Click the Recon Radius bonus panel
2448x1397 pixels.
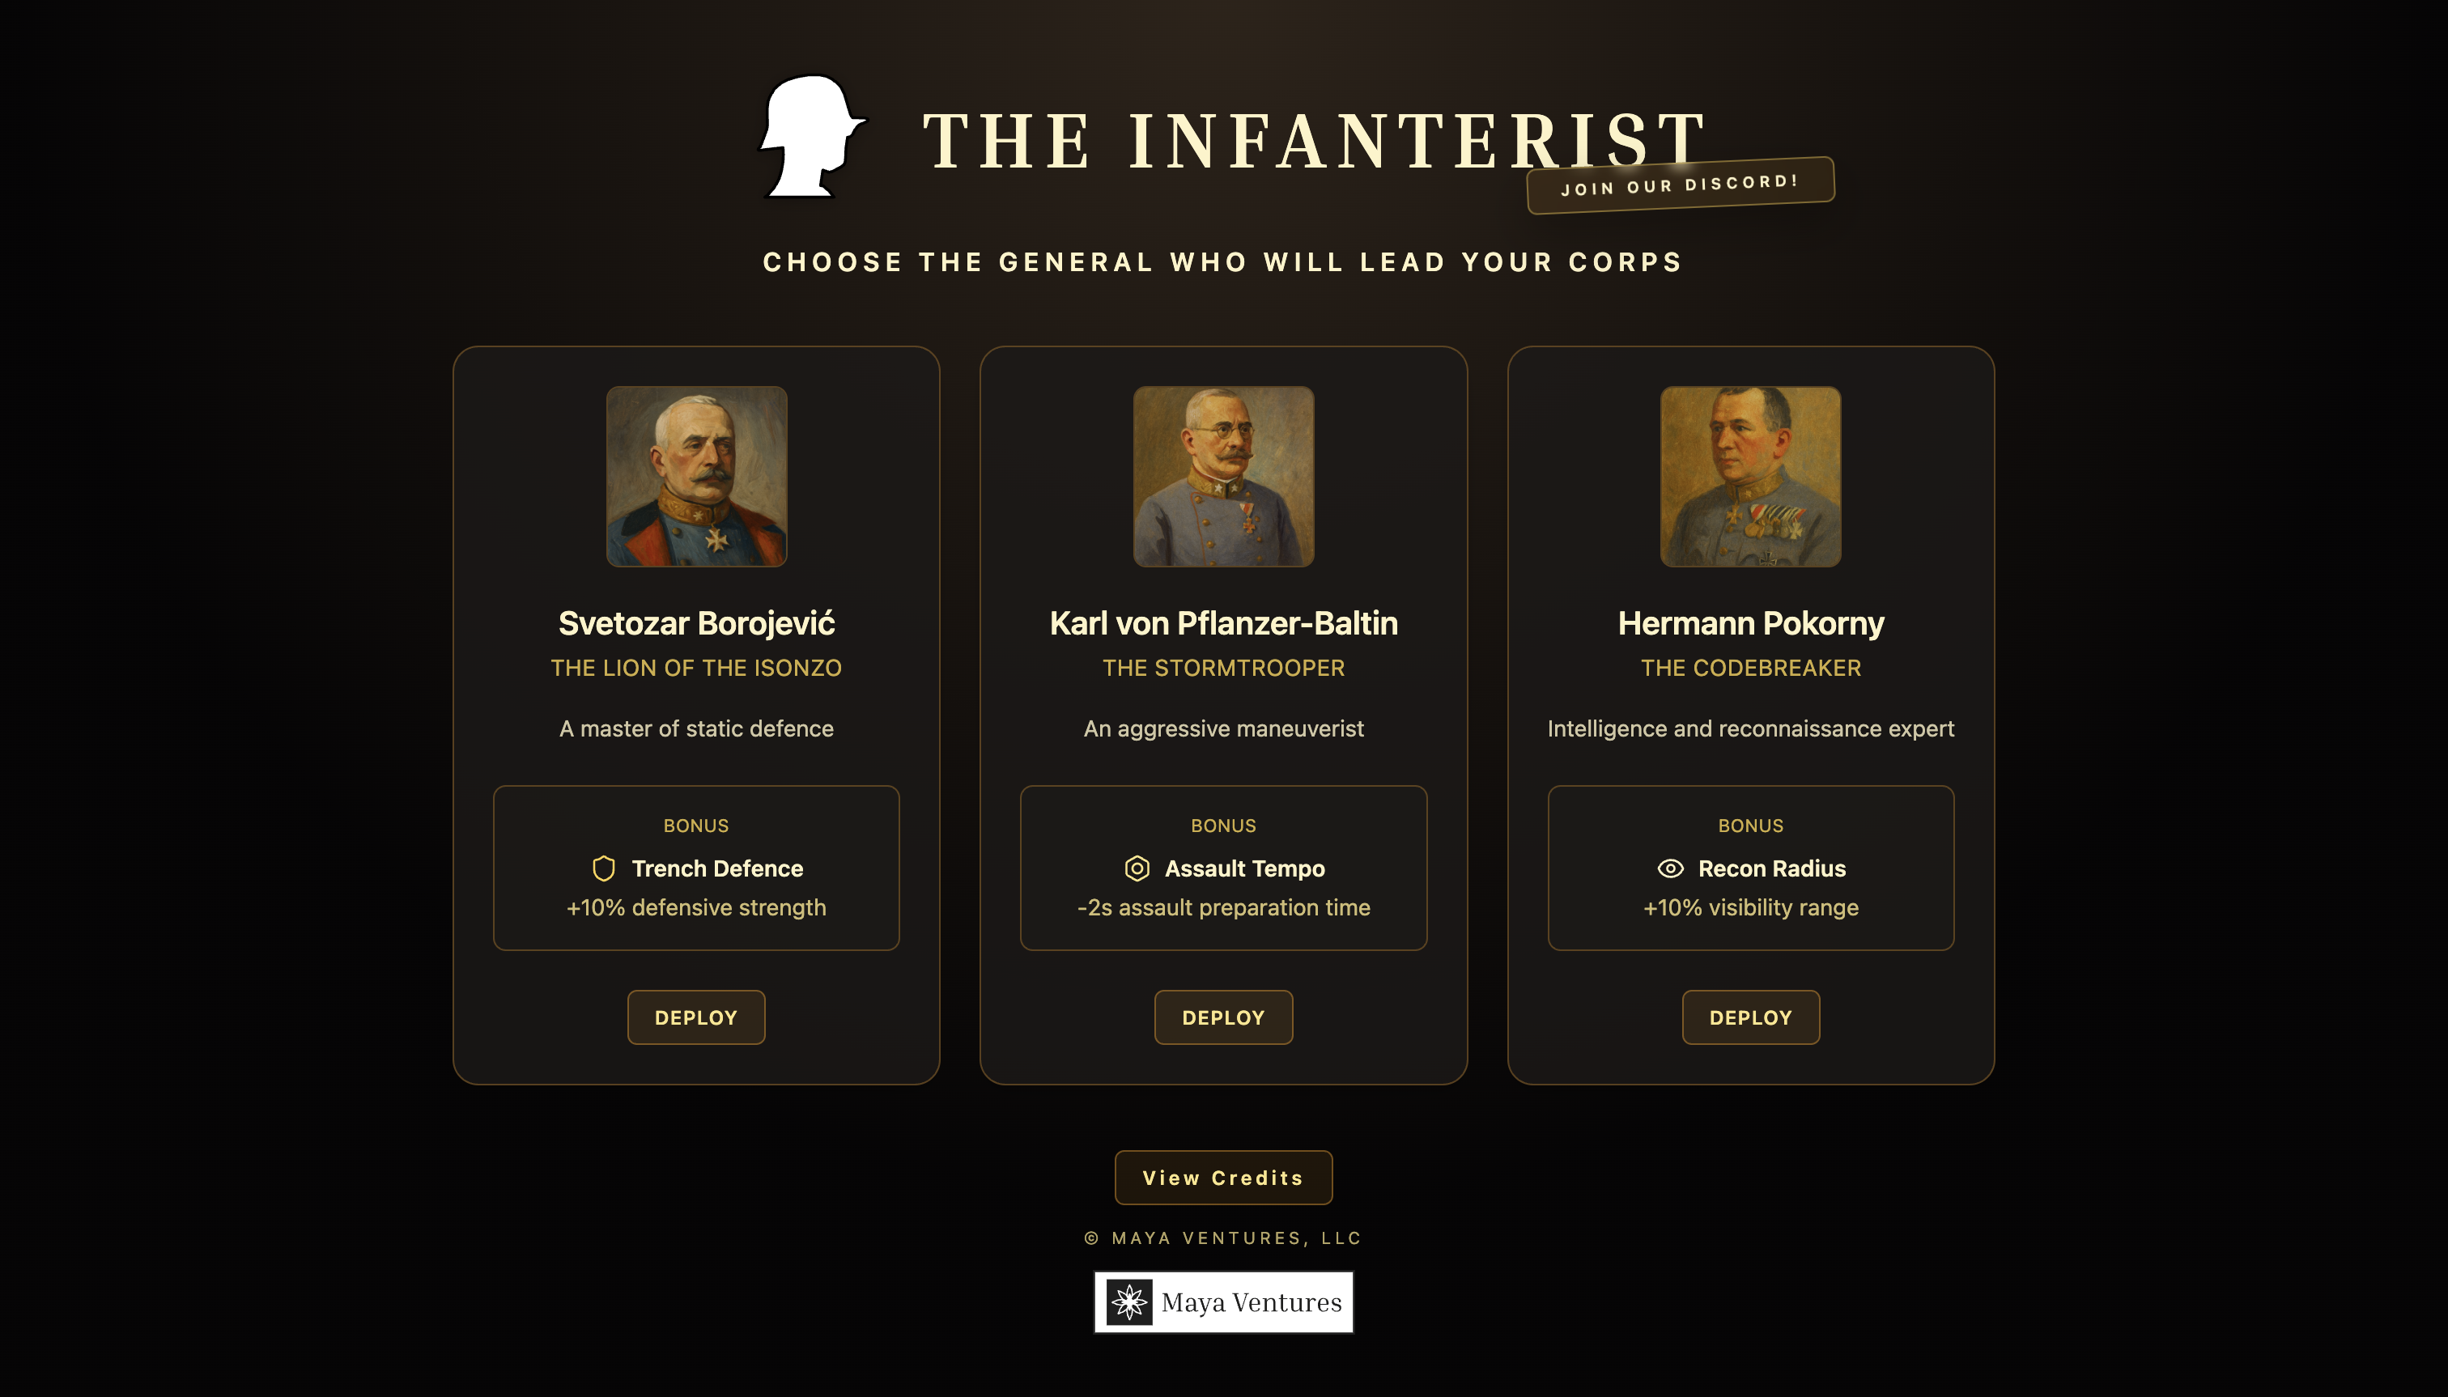click(1751, 866)
